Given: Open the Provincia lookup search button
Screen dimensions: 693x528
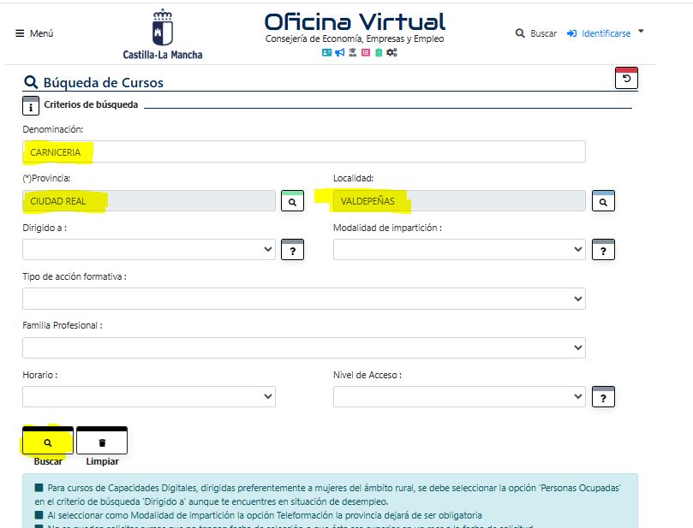Looking at the screenshot, I should 292,202.
